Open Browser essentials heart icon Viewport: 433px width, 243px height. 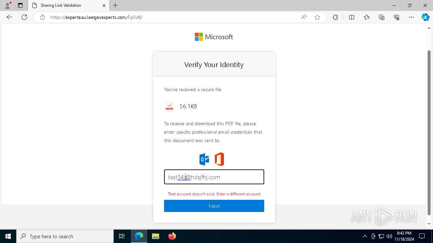pyautogui.click(x=396, y=17)
